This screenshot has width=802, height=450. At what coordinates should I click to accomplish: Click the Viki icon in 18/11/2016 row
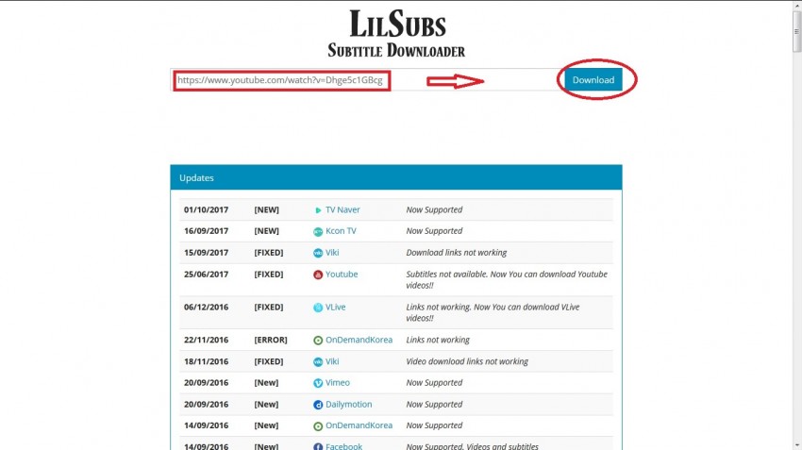click(x=318, y=361)
